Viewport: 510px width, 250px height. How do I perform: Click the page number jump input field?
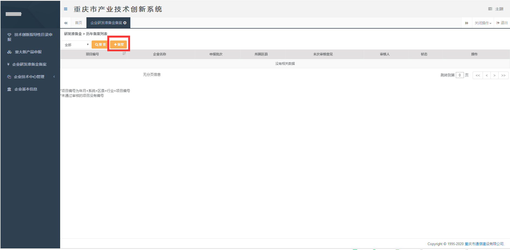pos(460,75)
